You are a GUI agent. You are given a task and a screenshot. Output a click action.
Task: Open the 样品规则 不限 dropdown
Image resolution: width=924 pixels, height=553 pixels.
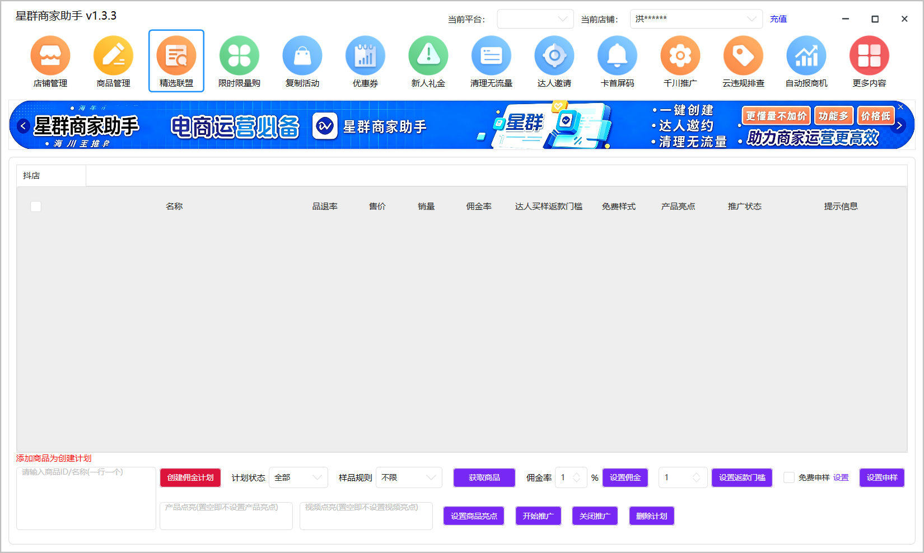409,477
